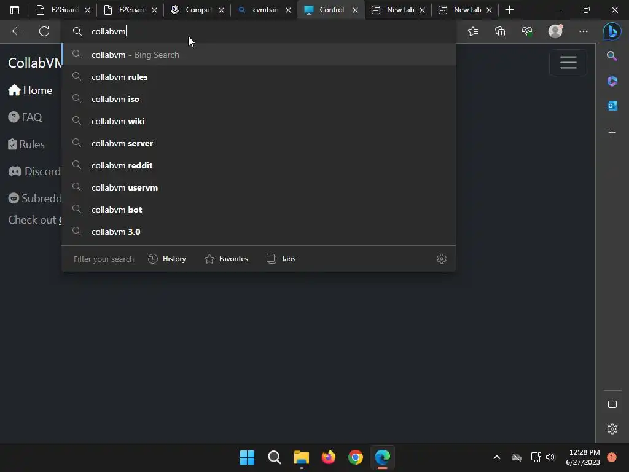This screenshot has height=472, width=629.
Task: Select 'collabvm rules' suggestion
Action: click(x=259, y=77)
